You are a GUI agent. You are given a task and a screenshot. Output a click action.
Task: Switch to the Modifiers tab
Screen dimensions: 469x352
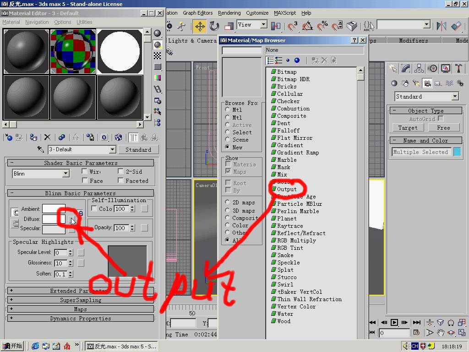click(414, 40)
